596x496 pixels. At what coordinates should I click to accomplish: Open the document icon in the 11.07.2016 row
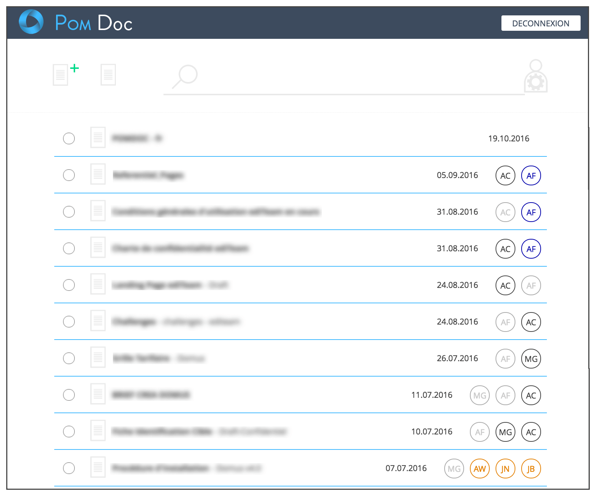coord(98,394)
